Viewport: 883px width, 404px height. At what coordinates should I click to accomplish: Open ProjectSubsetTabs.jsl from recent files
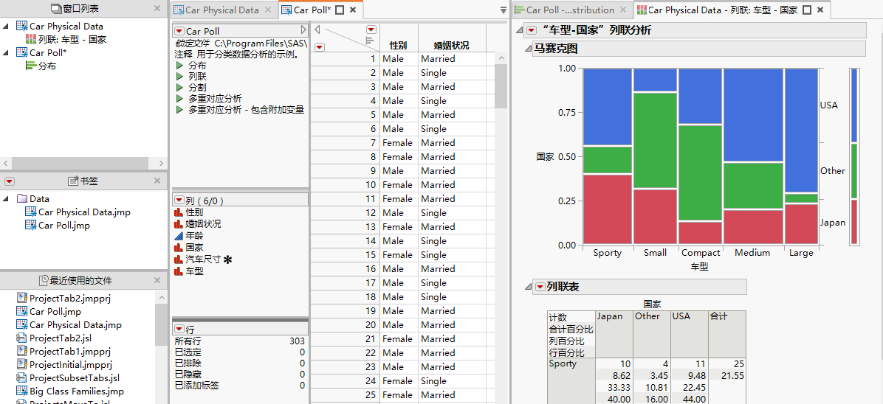tap(75, 377)
